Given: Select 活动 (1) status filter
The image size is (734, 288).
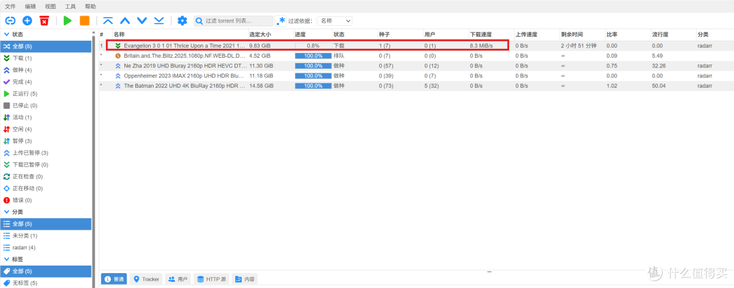Looking at the screenshot, I should point(46,118).
